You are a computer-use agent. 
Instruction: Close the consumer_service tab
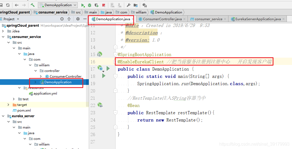(x=225, y=19)
